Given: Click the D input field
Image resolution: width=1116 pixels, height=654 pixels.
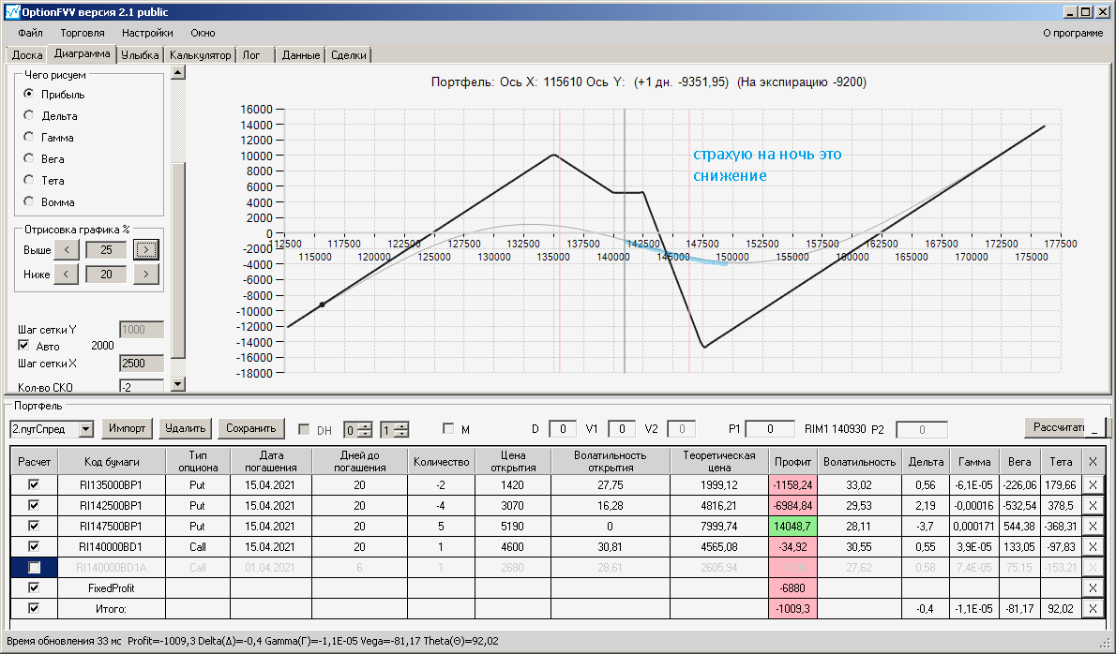Looking at the screenshot, I should tap(563, 428).
